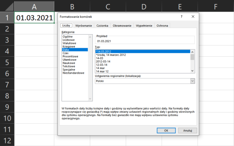
Task: Select the Liczby tab
Action: pyautogui.click(x=66, y=26)
